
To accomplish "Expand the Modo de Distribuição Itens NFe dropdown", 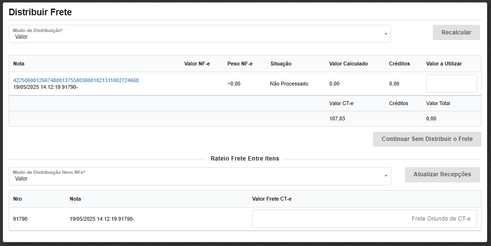I will tap(200, 176).
